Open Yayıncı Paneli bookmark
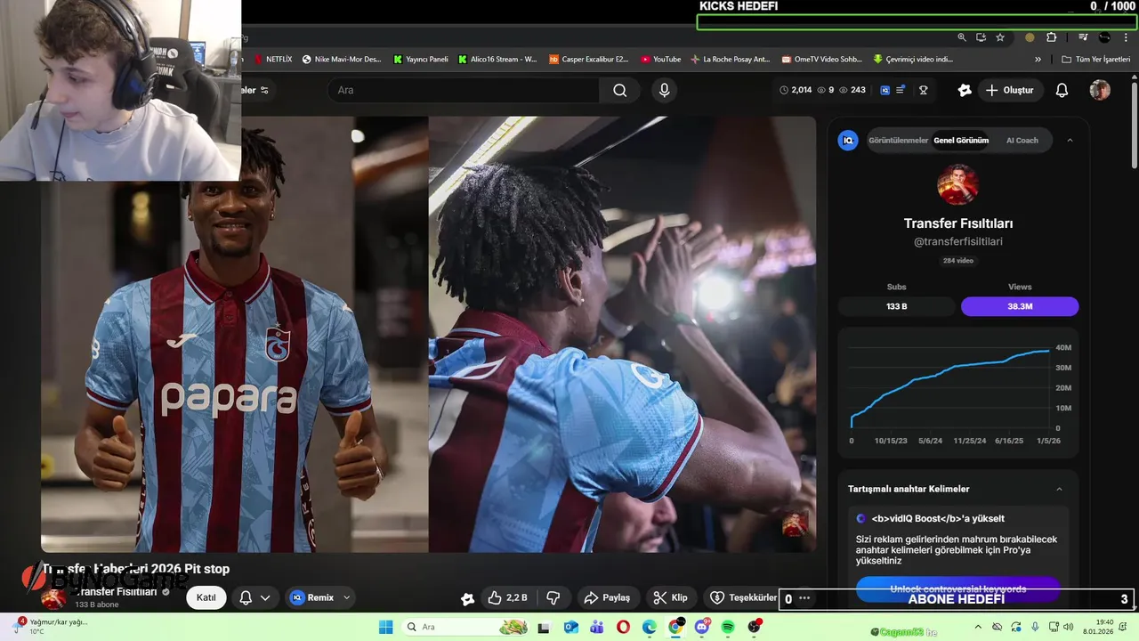Screen dimensions: 1139x641 pyautogui.click(x=421, y=60)
